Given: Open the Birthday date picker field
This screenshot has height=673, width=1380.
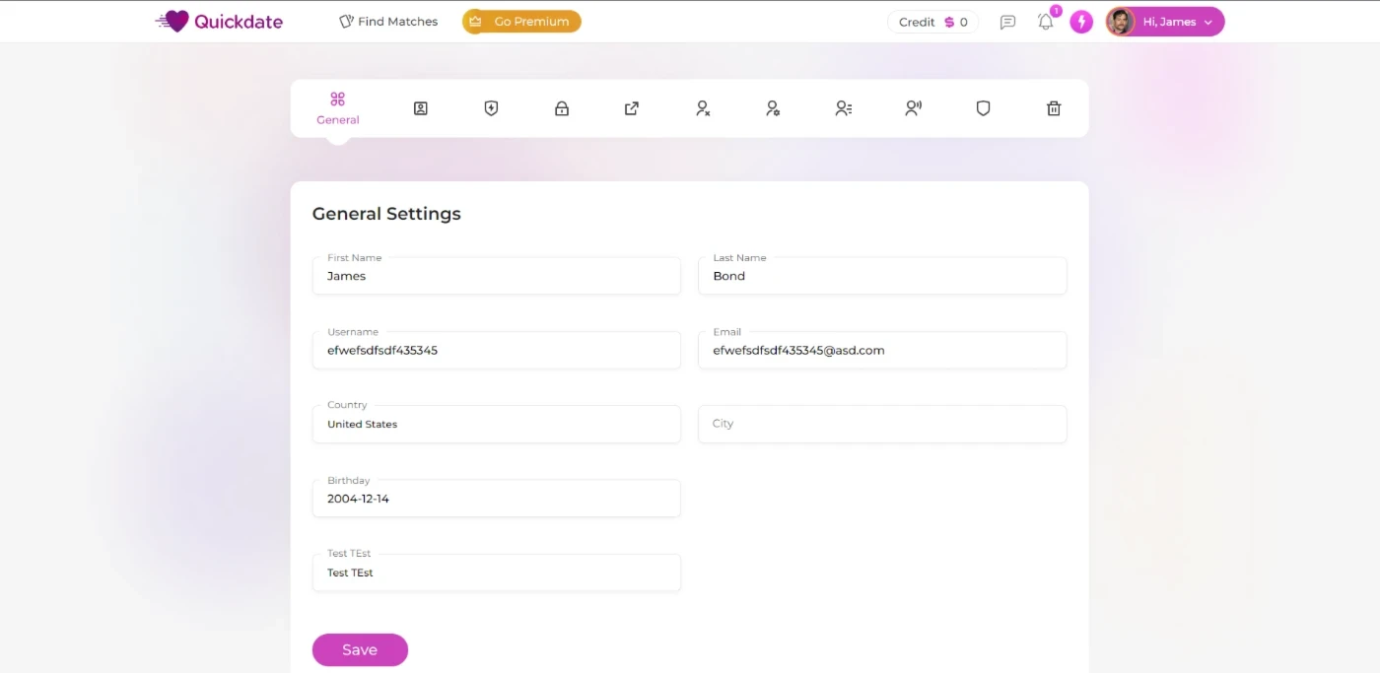Looking at the screenshot, I should [496, 499].
